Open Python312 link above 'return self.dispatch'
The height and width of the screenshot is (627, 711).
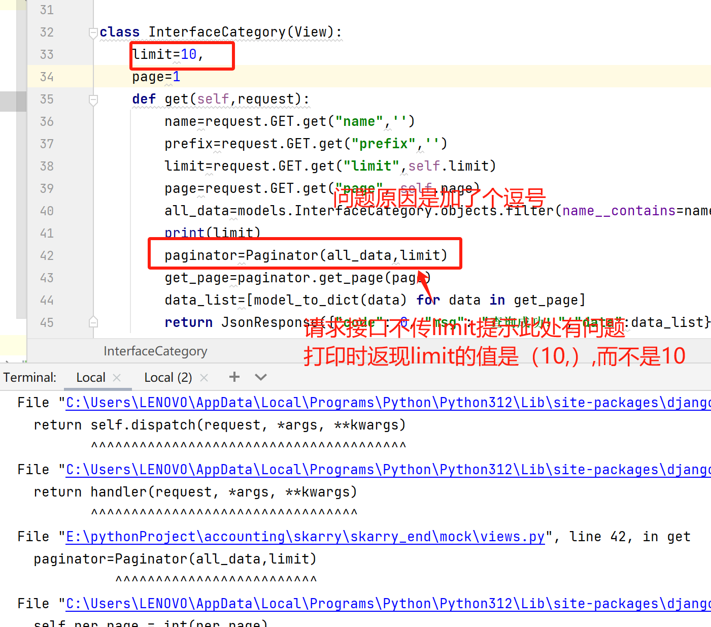388,403
